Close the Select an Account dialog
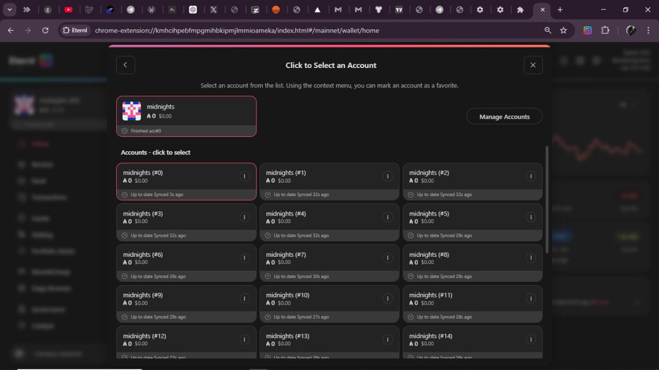Viewport: 659px width, 370px height. (533, 65)
